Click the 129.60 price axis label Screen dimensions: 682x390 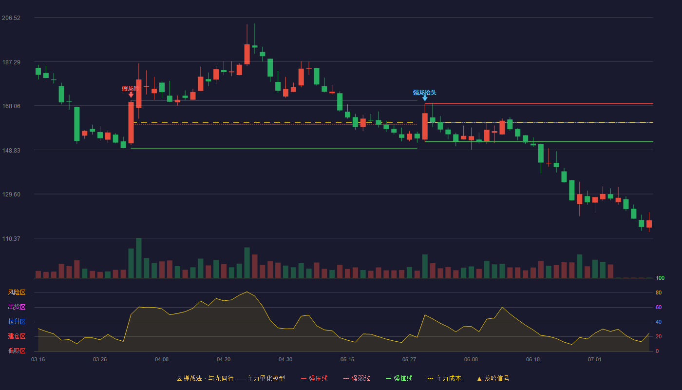[11, 194]
